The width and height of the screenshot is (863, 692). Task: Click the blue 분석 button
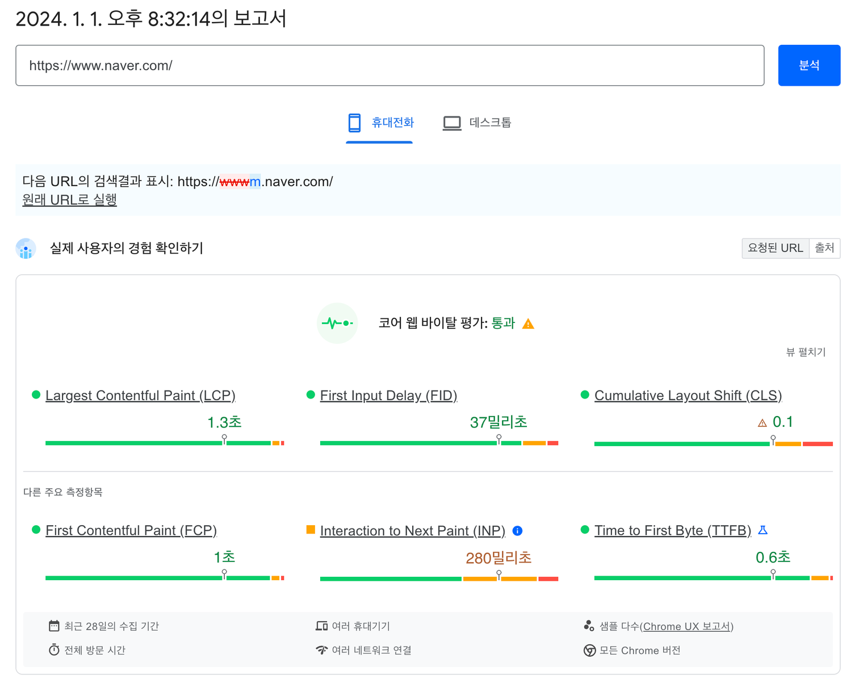click(808, 65)
